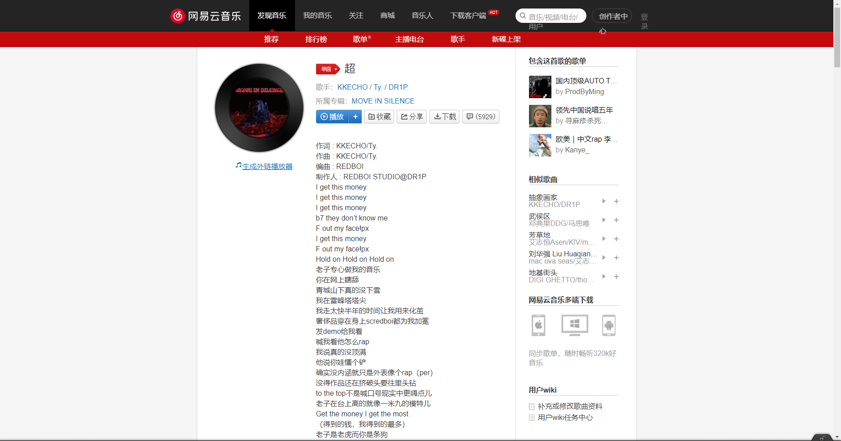Click the plus icon beside the 播放 button
The width and height of the screenshot is (841, 441).
click(355, 117)
